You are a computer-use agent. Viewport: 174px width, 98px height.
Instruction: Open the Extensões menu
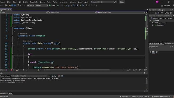pos(73,2)
